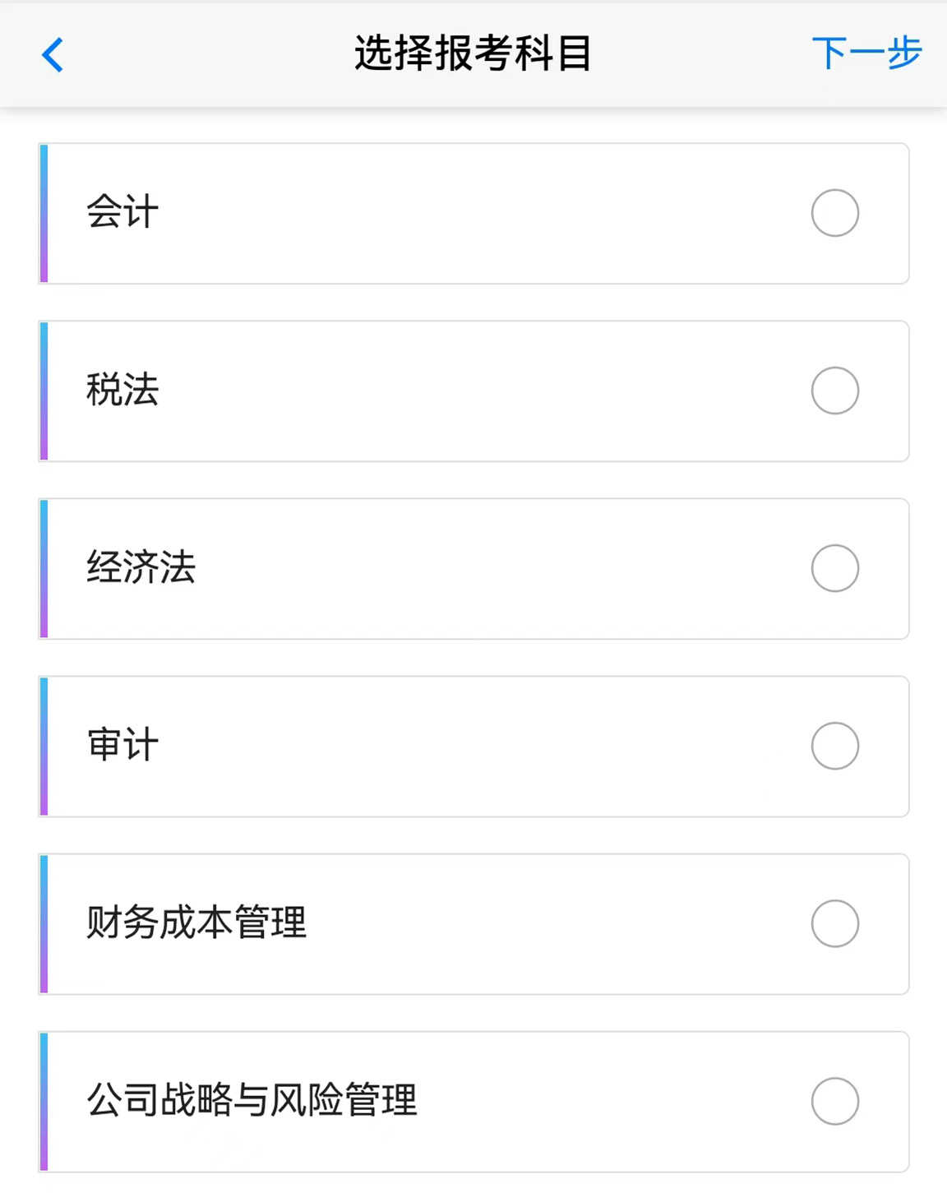
Task: Click the gradient accent bar on 会计 card
Action: tap(44, 213)
